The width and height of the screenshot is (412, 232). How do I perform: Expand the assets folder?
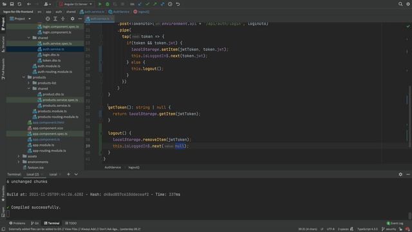19,156
